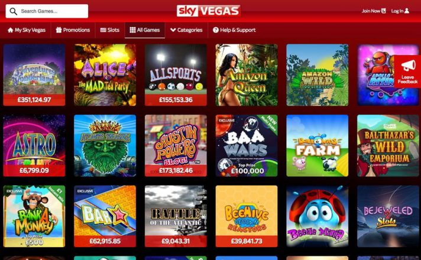Click the megaphone Leave Feedback icon
421x260 pixels.
pos(408,66)
